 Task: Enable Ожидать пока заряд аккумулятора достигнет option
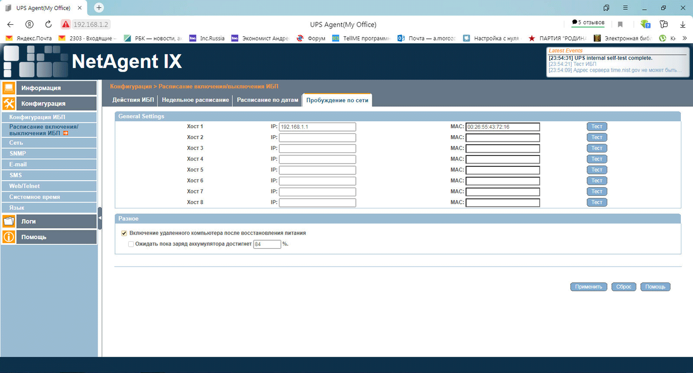pyautogui.click(x=131, y=244)
